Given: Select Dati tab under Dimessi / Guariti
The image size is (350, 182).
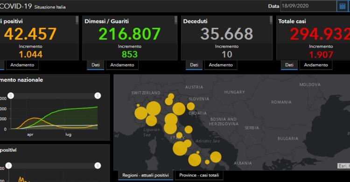Looking at the screenshot, I should click(96, 65).
